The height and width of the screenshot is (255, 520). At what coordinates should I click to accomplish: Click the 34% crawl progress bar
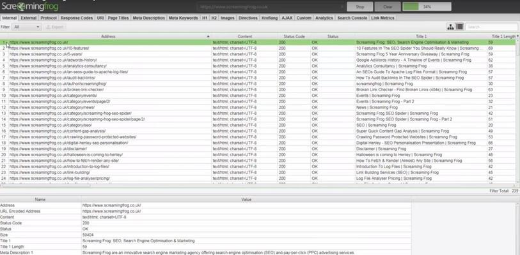tap(427, 6)
